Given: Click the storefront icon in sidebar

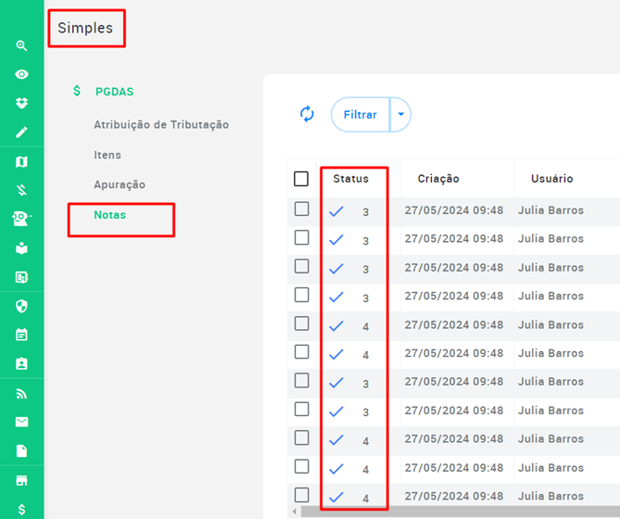Looking at the screenshot, I should point(21,480).
